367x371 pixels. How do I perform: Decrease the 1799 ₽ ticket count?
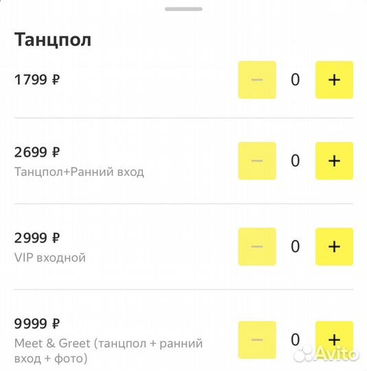pyautogui.click(x=257, y=80)
